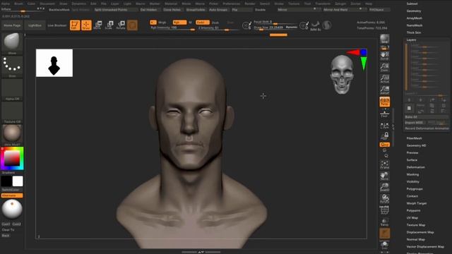452x254 pixels.
Task: Expand the Geometry palette section
Action: click(x=414, y=11)
